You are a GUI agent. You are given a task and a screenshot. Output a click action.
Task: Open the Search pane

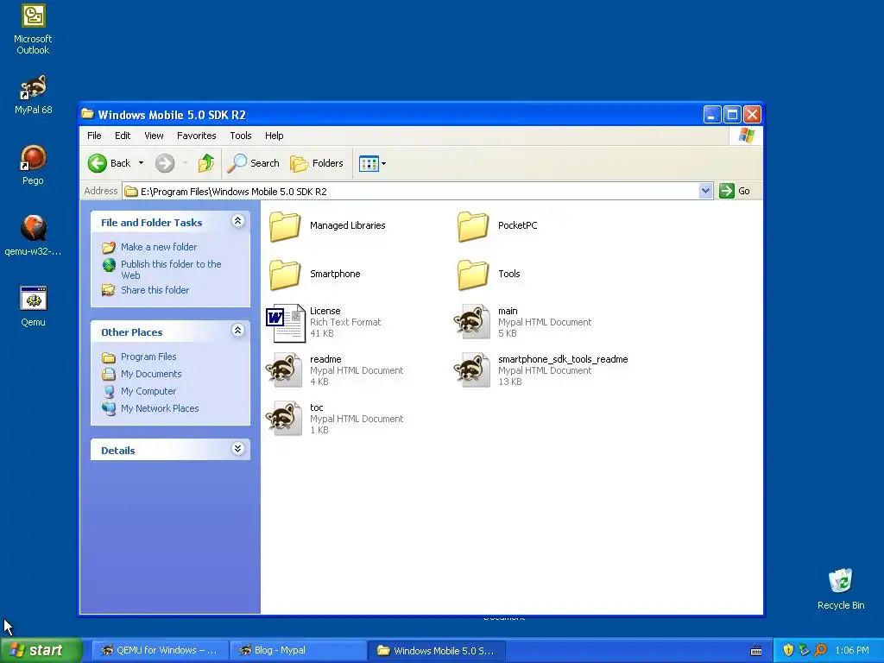[254, 163]
